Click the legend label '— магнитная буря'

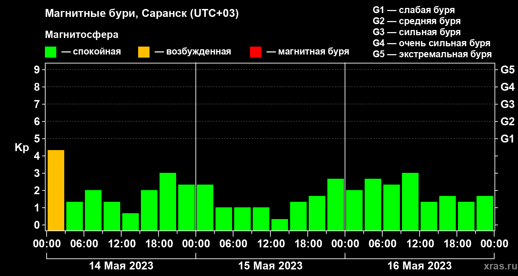pyautogui.click(x=308, y=52)
